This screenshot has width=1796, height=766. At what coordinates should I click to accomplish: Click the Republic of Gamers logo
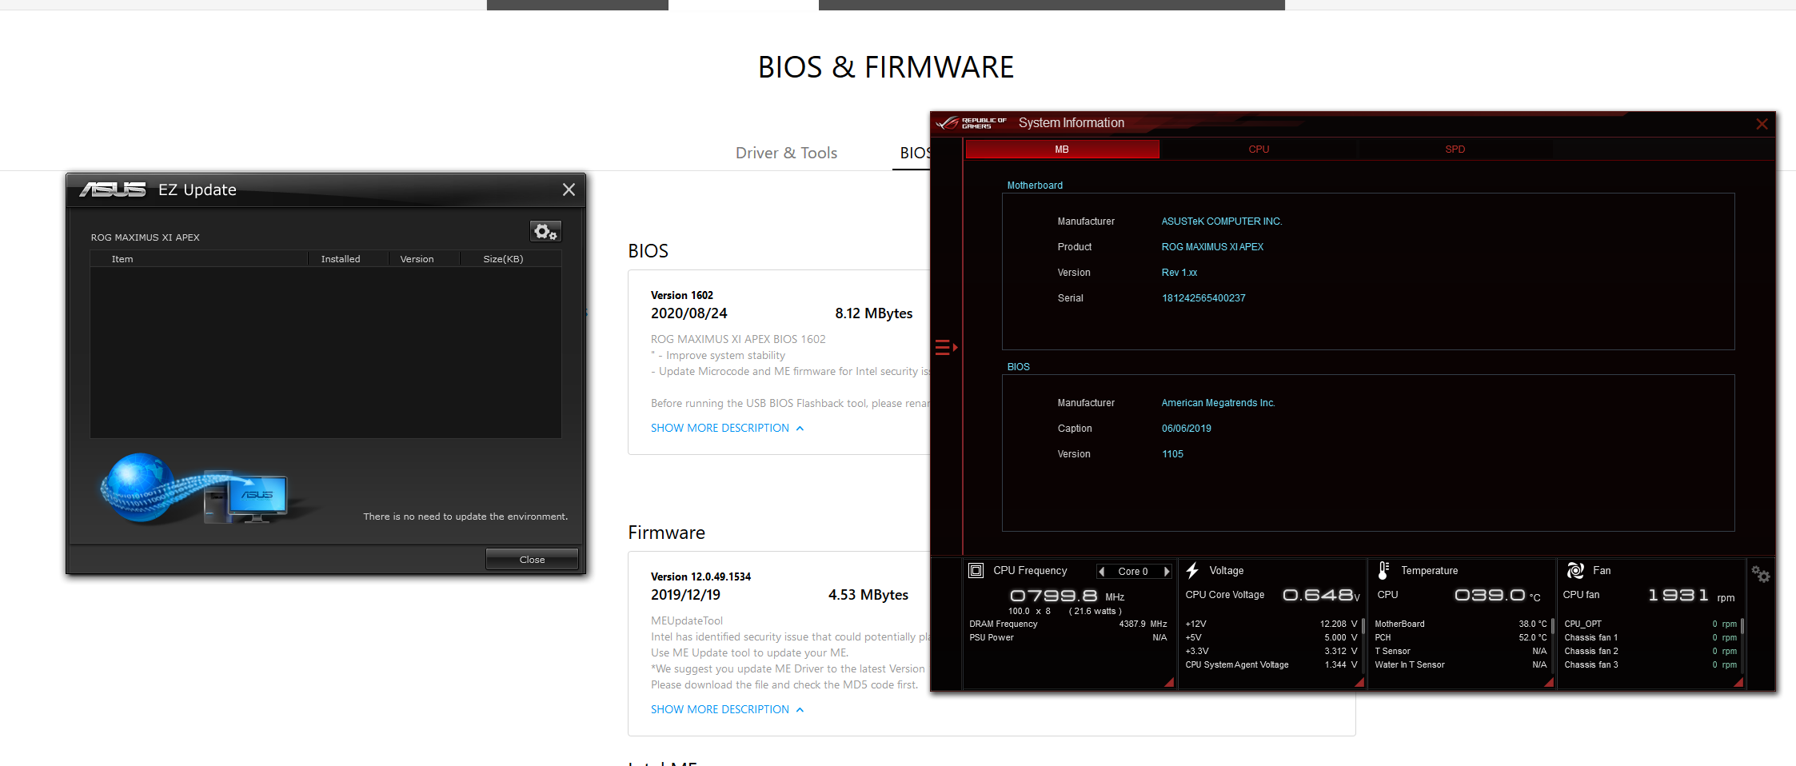[x=972, y=123]
